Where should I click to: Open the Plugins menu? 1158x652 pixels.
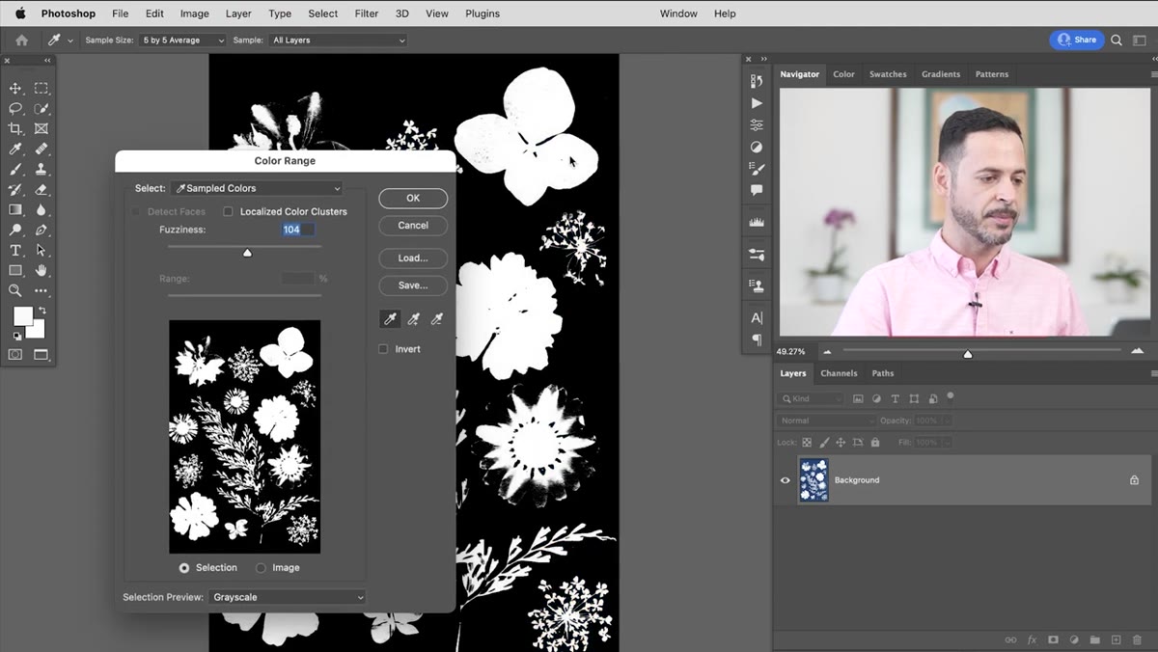click(482, 14)
